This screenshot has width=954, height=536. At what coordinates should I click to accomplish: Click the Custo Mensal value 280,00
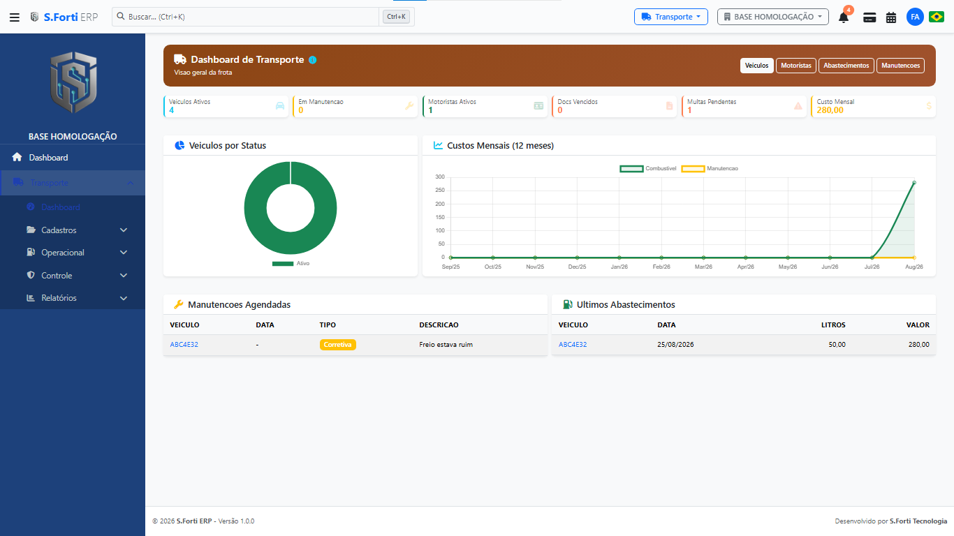click(830, 110)
